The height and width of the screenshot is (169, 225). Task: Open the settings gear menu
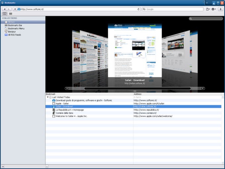point(214,9)
